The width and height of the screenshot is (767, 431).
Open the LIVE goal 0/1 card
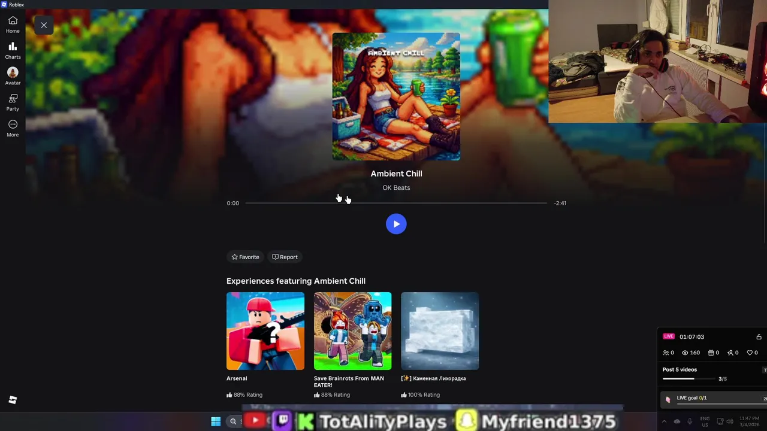(715, 399)
